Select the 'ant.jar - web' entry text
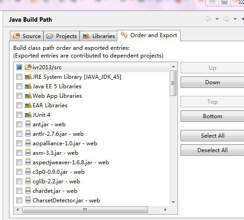244x220 pixels. coord(49,124)
